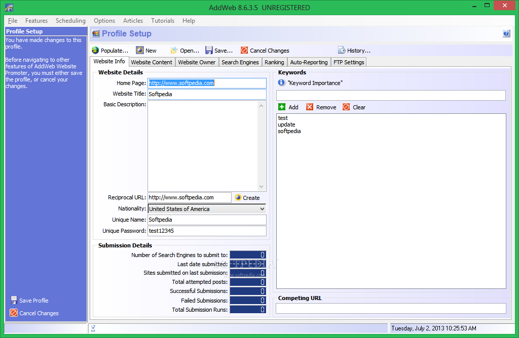Open the Scheduling menu
The height and width of the screenshot is (338, 519).
(x=70, y=20)
